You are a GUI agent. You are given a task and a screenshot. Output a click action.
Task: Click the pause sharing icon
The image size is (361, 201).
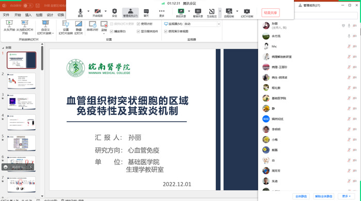(x=198, y=11)
